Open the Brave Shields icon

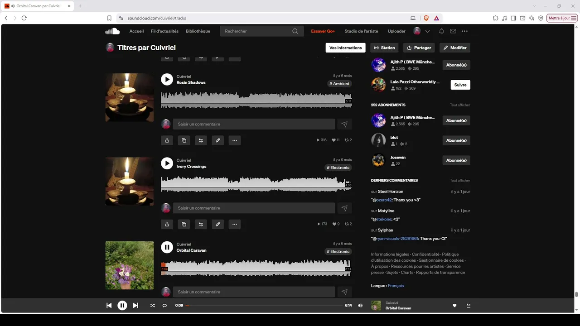pos(426,18)
